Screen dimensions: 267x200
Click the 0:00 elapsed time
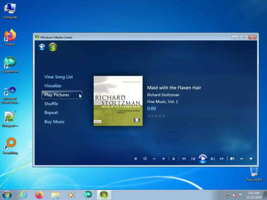(x=151, y=109)
